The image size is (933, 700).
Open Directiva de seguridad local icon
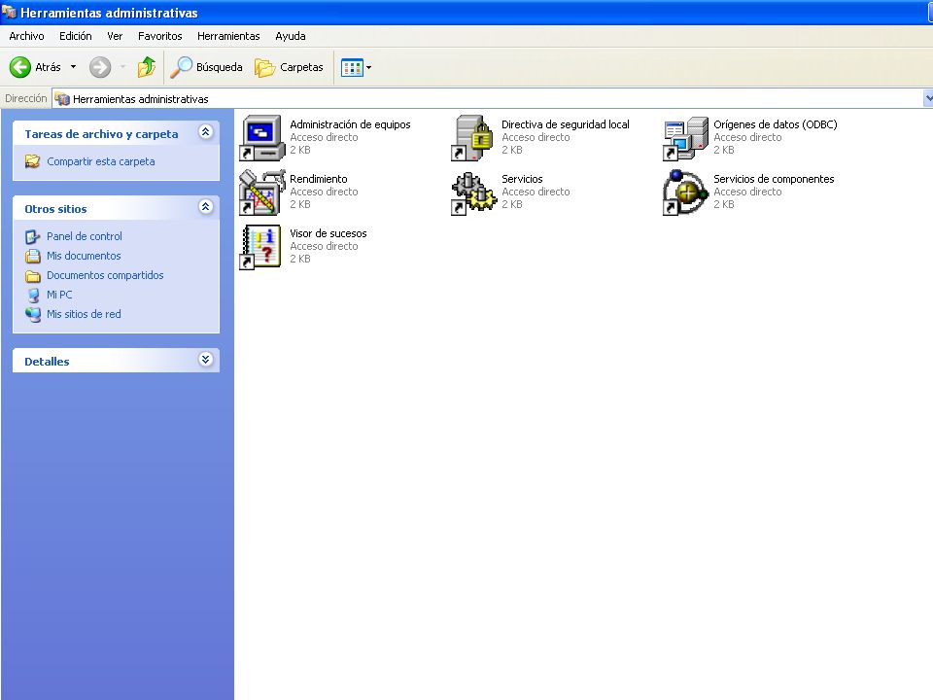(x=473, y=138)
